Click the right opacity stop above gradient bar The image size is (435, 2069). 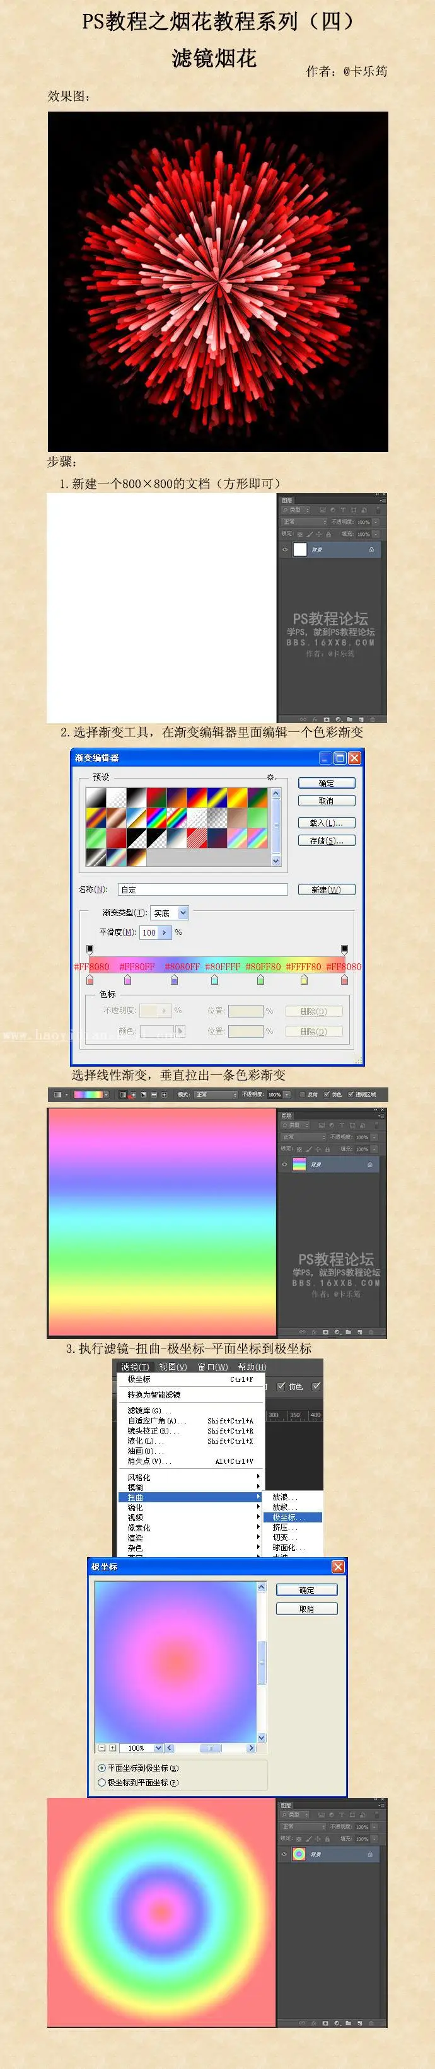(344, 949)
